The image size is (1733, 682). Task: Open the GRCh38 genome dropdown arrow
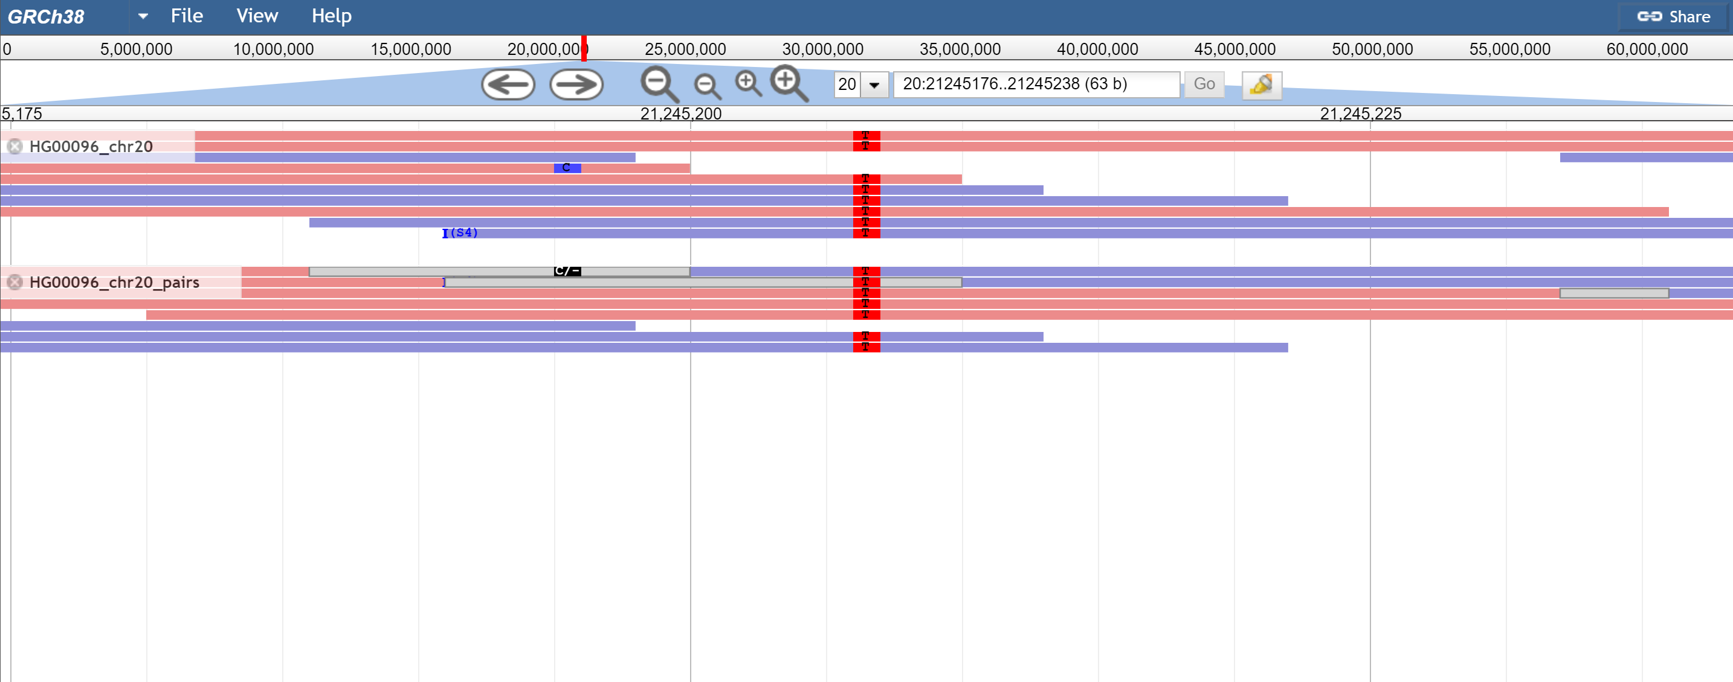pos(143,16)
